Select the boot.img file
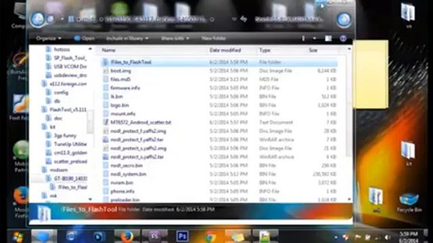This screenshot has height=243, width=433. coord(120,71)
